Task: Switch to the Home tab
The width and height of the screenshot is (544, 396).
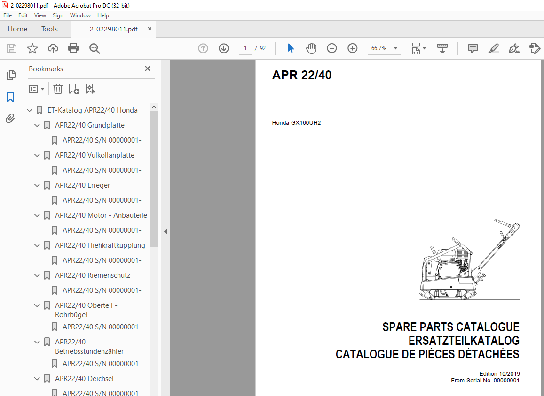Action: pos(17,29)
